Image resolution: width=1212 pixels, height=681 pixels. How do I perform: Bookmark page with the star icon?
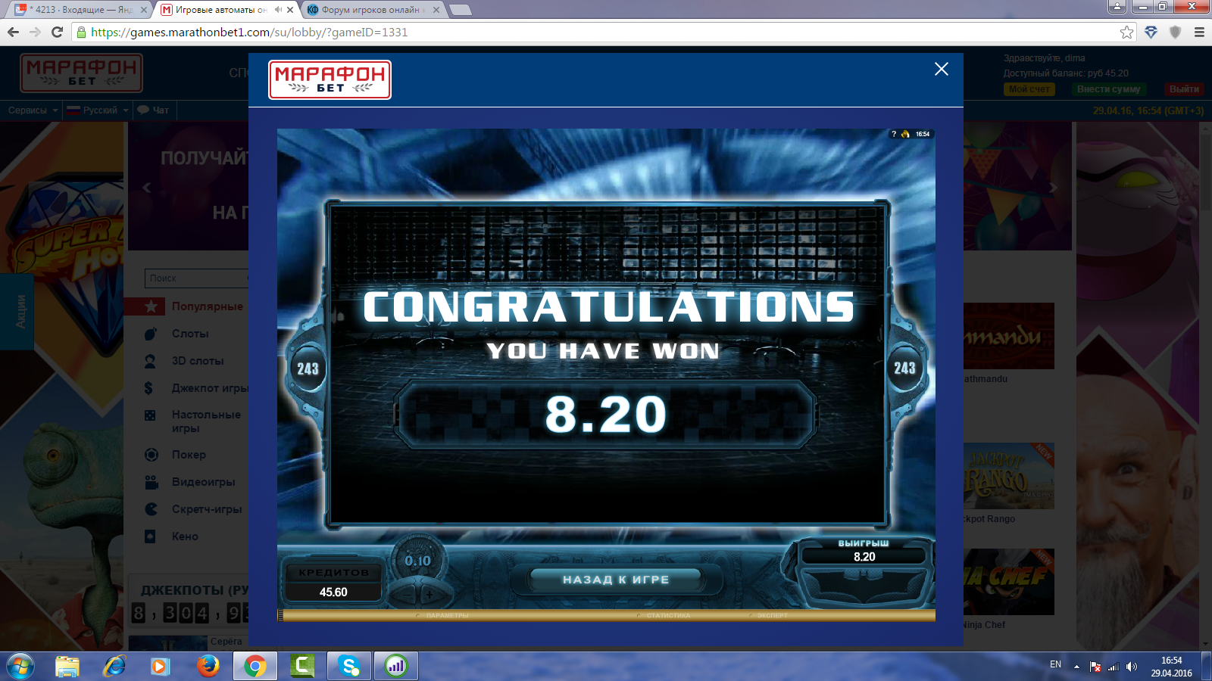click(1126, 32)
